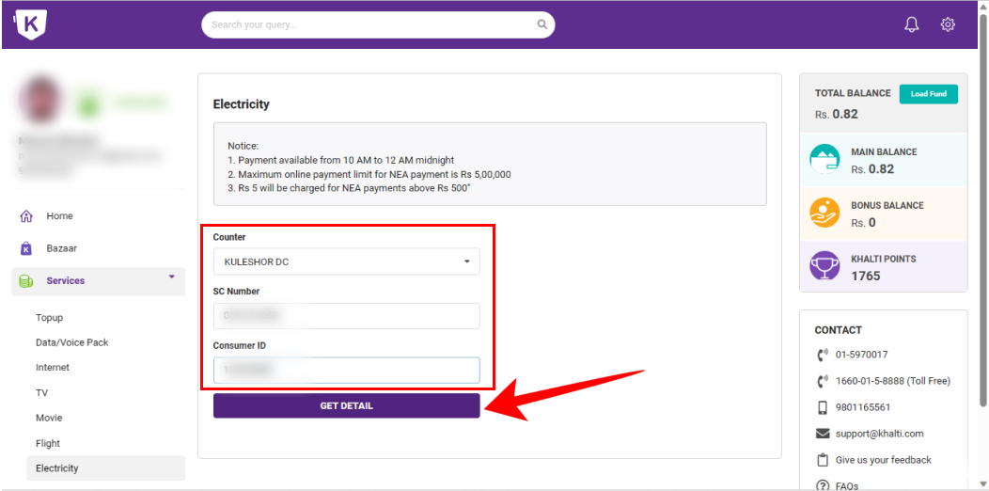The width and height of the screenshot is (989, 491).
Task: Click the SC Number field
Action: tap(346, 315)
